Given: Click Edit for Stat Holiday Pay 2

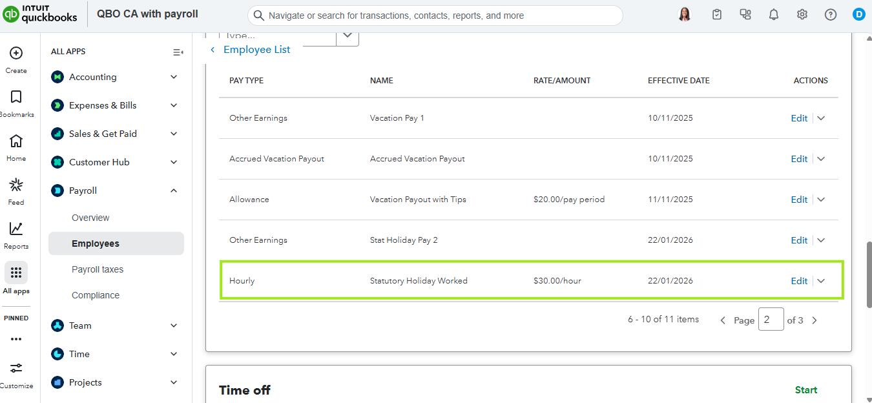Looking at the screenshot, I should click(x=799, y=240).
